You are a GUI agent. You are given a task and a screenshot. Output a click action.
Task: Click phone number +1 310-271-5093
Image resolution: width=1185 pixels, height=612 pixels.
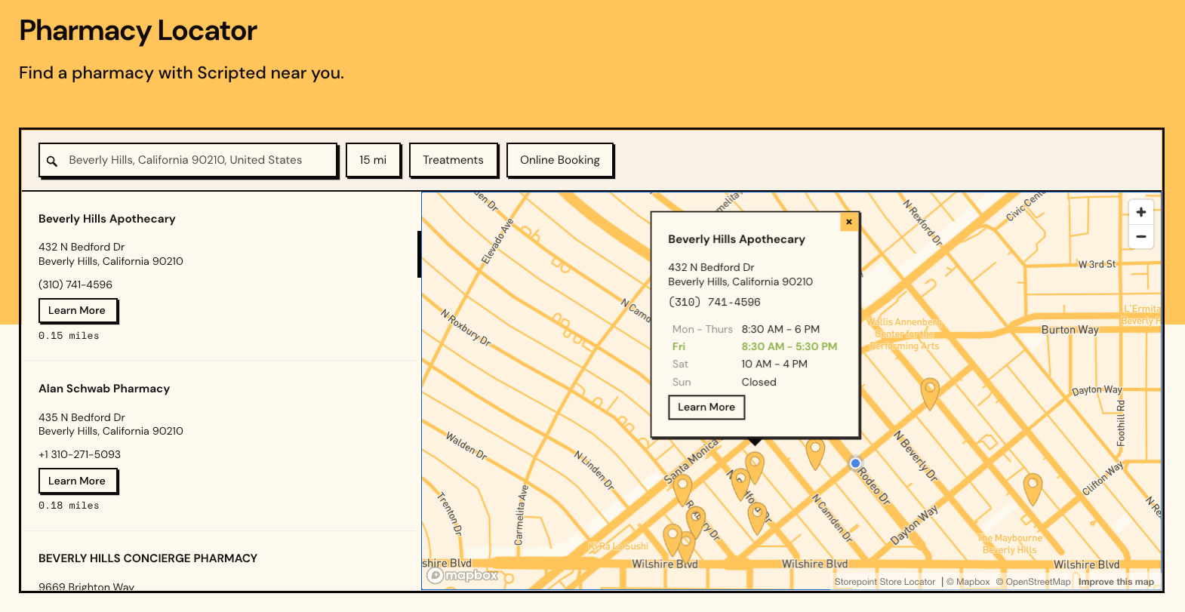pyautogui.click(x=79, y=454)
